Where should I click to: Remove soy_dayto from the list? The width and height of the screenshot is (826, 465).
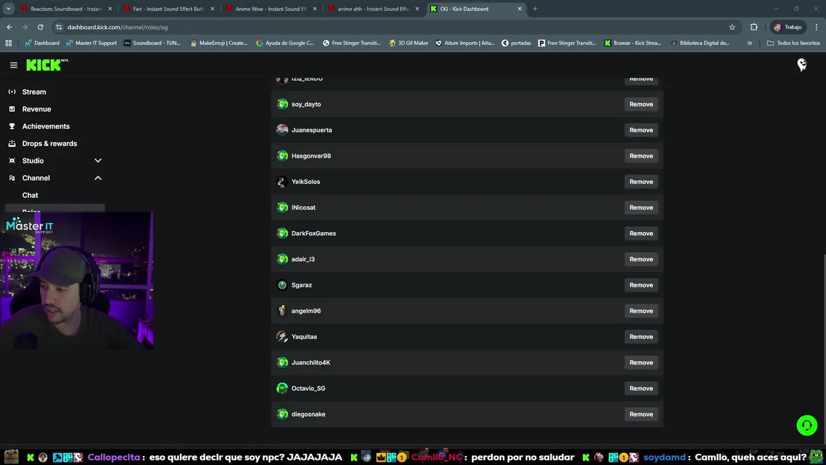[641, 104]
